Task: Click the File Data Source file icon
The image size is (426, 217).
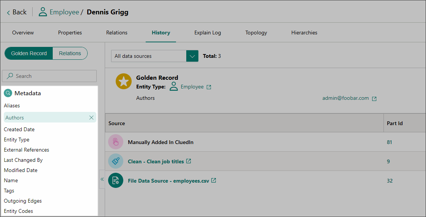Action: click(x=116, y=181)
